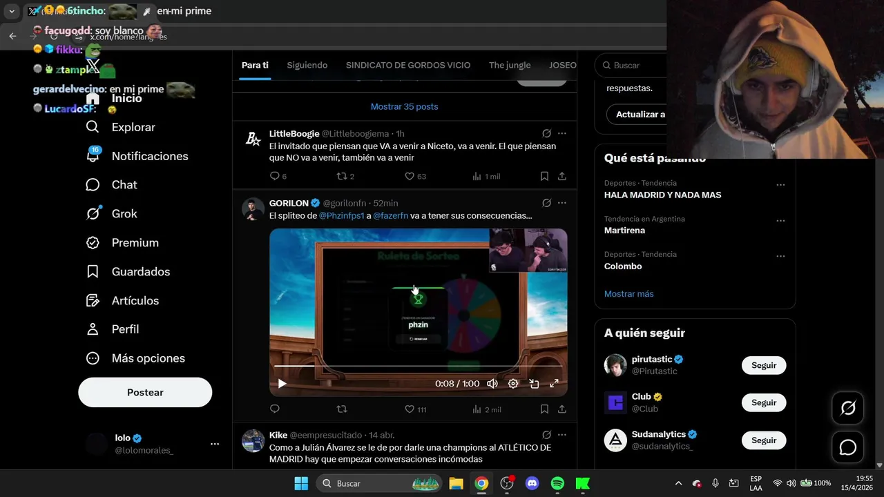Image resolution: width=884 pixels, height=497 pixels.
Task: Reply to GORILON's post
Action: pyautogui.click(x=275, y=409)
